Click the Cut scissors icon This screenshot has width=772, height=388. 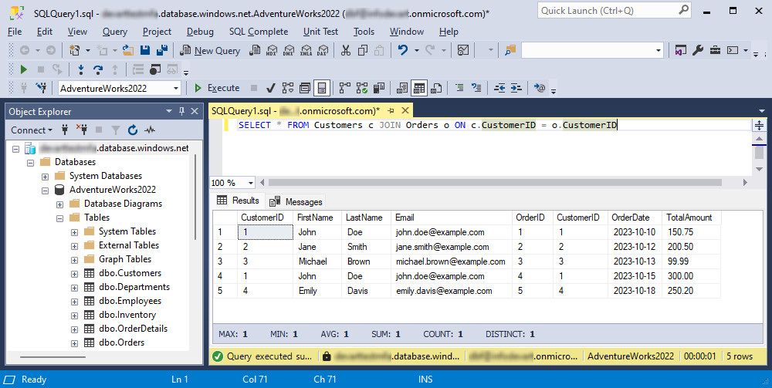[346, 50]
